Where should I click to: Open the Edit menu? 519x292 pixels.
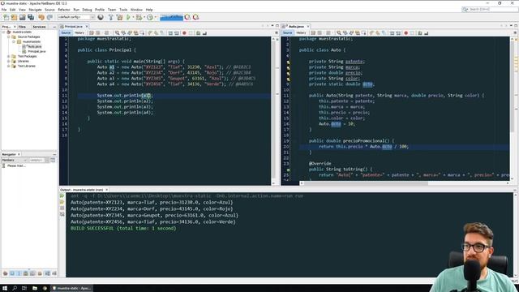coord(13,10)
